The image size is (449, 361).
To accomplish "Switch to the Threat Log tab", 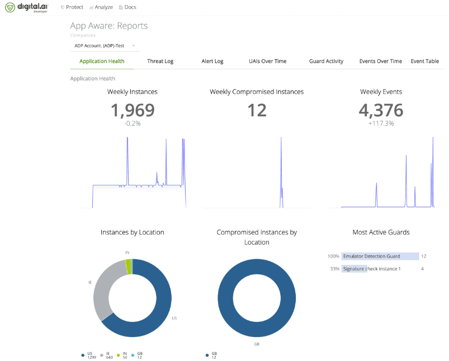I will (x=160, y=61).
